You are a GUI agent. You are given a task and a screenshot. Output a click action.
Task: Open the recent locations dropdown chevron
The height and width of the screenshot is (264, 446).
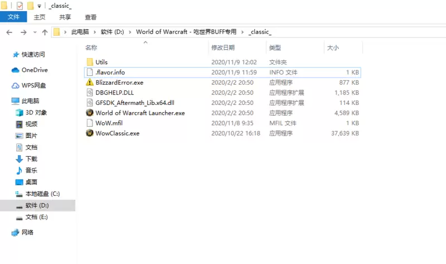click(x=35, y=32)
